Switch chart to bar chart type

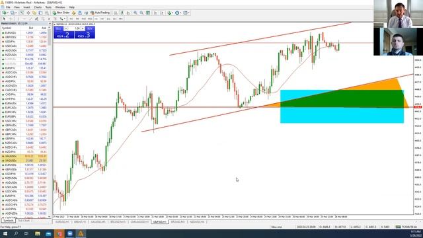point(116,13)
